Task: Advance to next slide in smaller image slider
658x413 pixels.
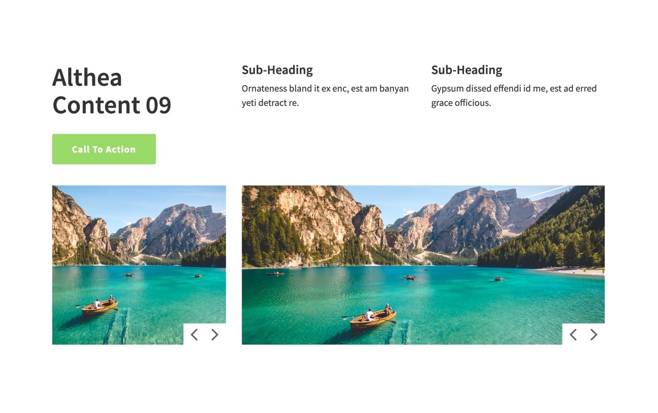Action: [215, 335]
